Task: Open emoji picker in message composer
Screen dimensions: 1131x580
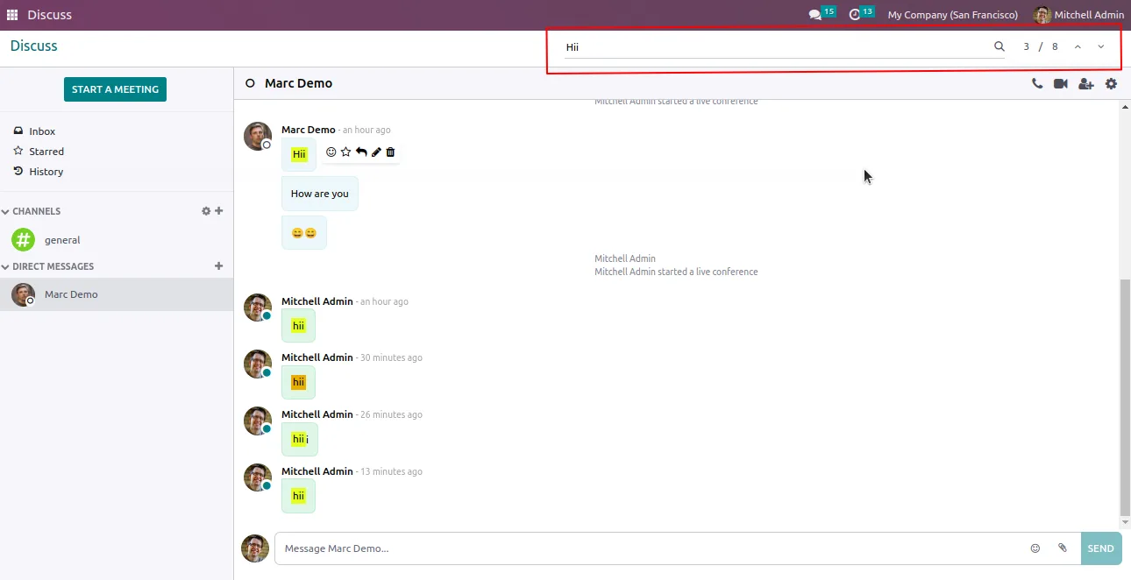Action: (1035, 548)
